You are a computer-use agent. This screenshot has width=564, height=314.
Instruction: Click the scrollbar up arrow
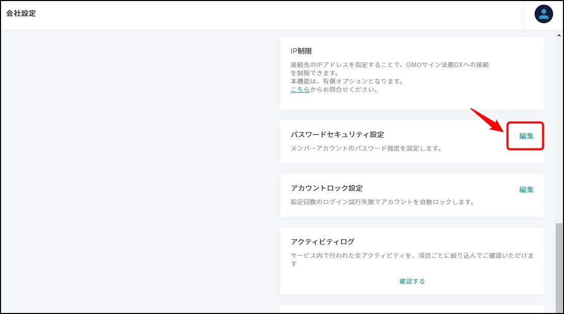tap(559, 35)
